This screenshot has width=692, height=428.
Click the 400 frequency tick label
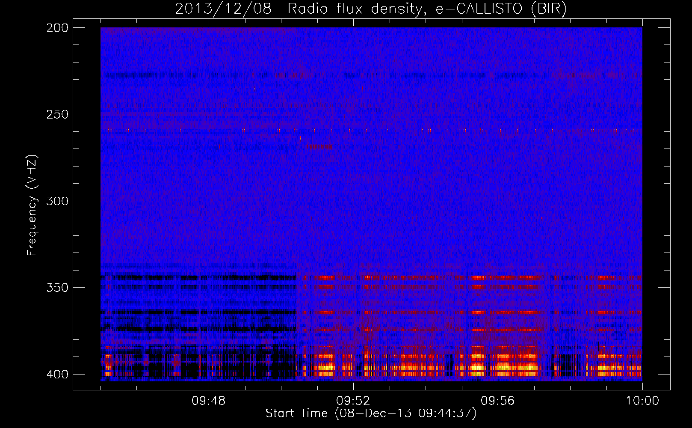click(57, 374)
